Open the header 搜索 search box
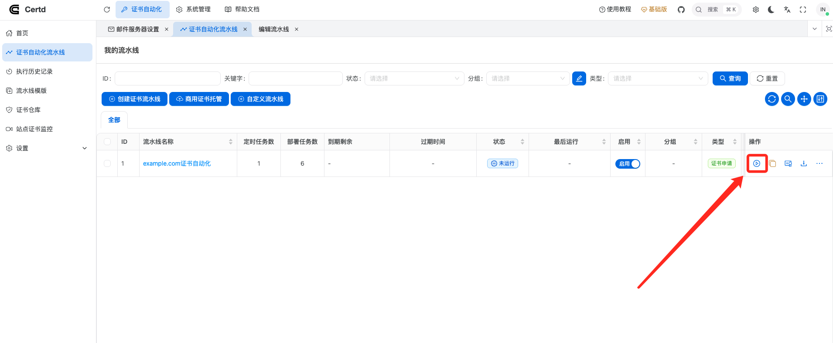833x343 pixels. pyautogui.click(x=717, y=10)
